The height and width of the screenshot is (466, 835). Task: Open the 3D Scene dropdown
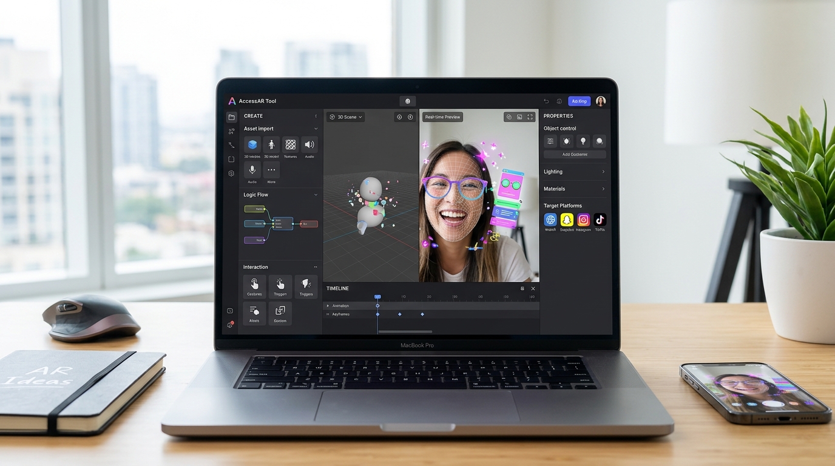click(346, 117)
